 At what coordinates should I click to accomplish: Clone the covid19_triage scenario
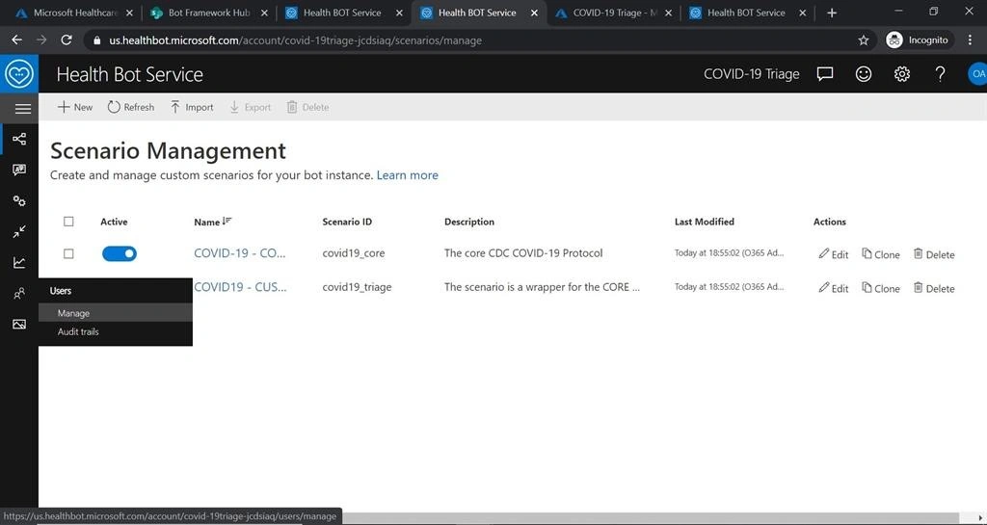click(x=881, y=288)
